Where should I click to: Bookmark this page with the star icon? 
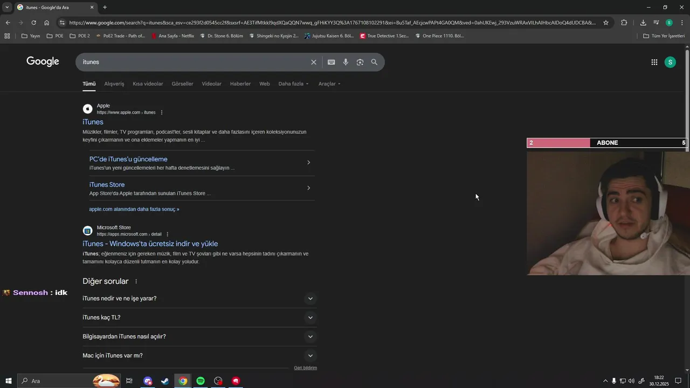(x=606, y=23)
